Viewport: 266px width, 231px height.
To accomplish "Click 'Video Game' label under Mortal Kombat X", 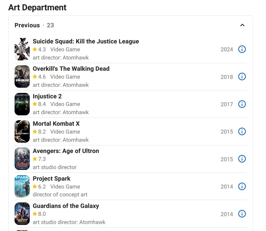I will tap(65, 131).
